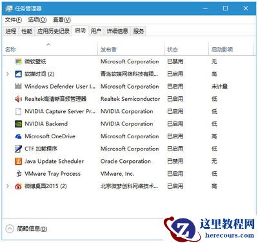Select the Java Update Scheduler entry name
Screen dimensions: 258x243
click(x=54, y=161)
